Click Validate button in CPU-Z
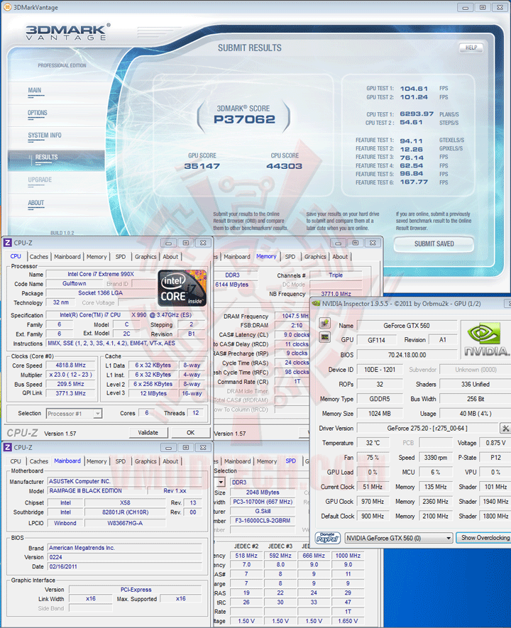The image size is (511, 628). 148,433
